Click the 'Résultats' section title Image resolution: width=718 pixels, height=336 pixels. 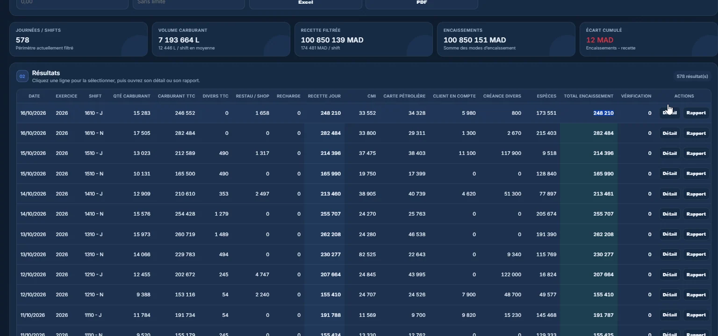(x=46, y=73)
